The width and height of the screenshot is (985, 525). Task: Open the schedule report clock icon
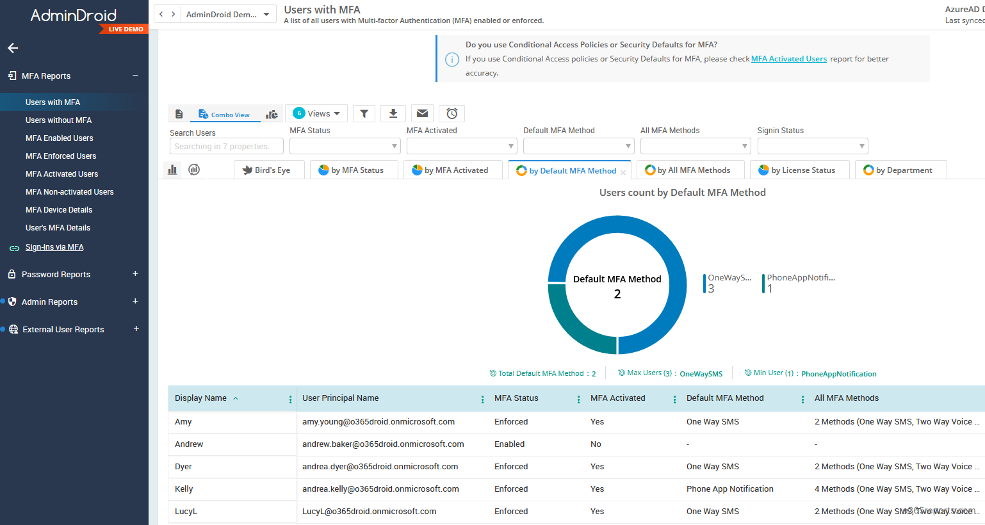(452, 113)
